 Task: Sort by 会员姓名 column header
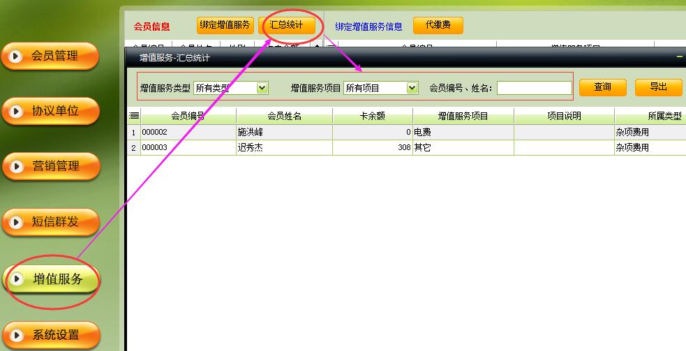(284, 116)
